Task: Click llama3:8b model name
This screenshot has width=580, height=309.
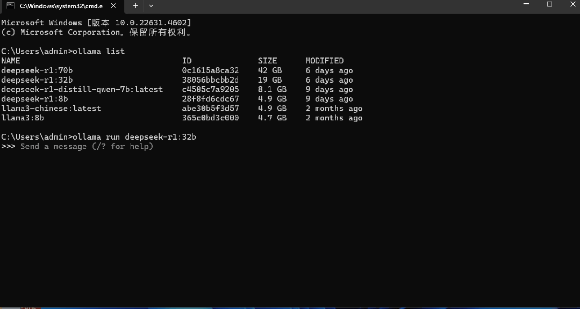Action: tap(23, 118)
